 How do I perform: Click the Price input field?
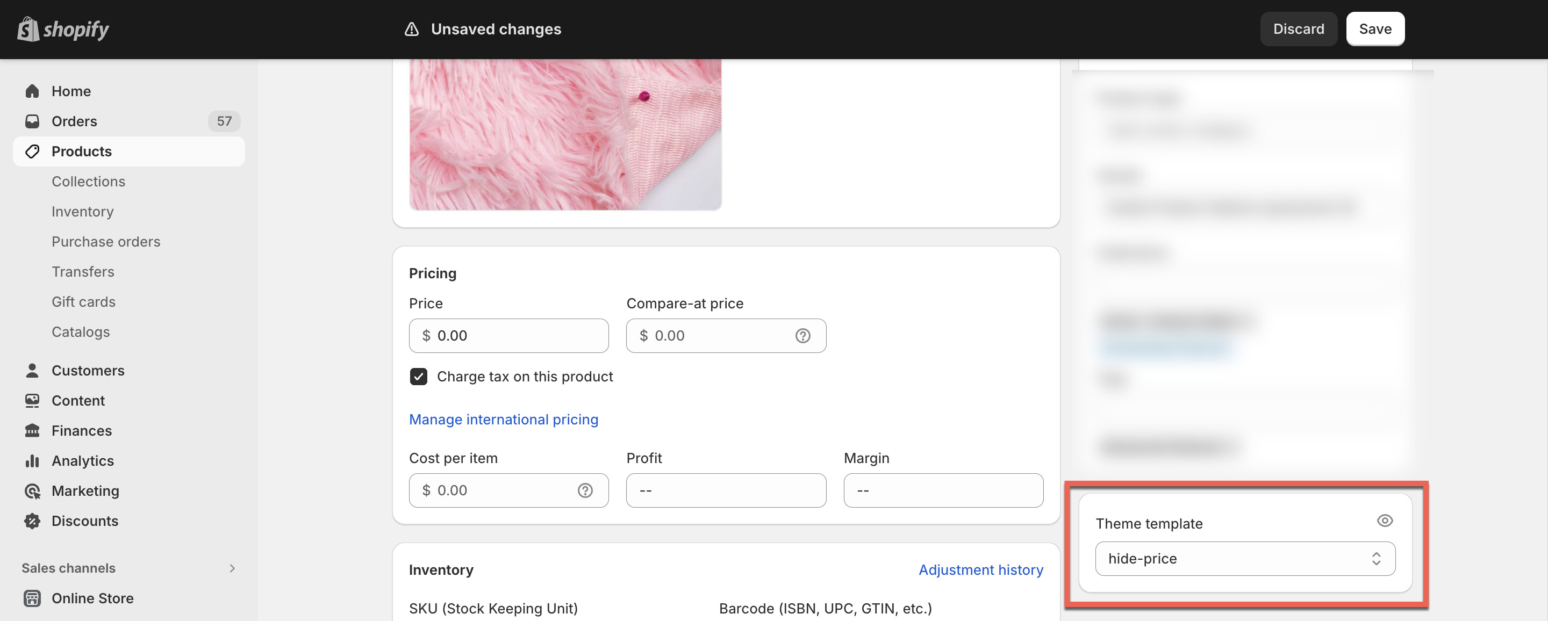point(517,336)
